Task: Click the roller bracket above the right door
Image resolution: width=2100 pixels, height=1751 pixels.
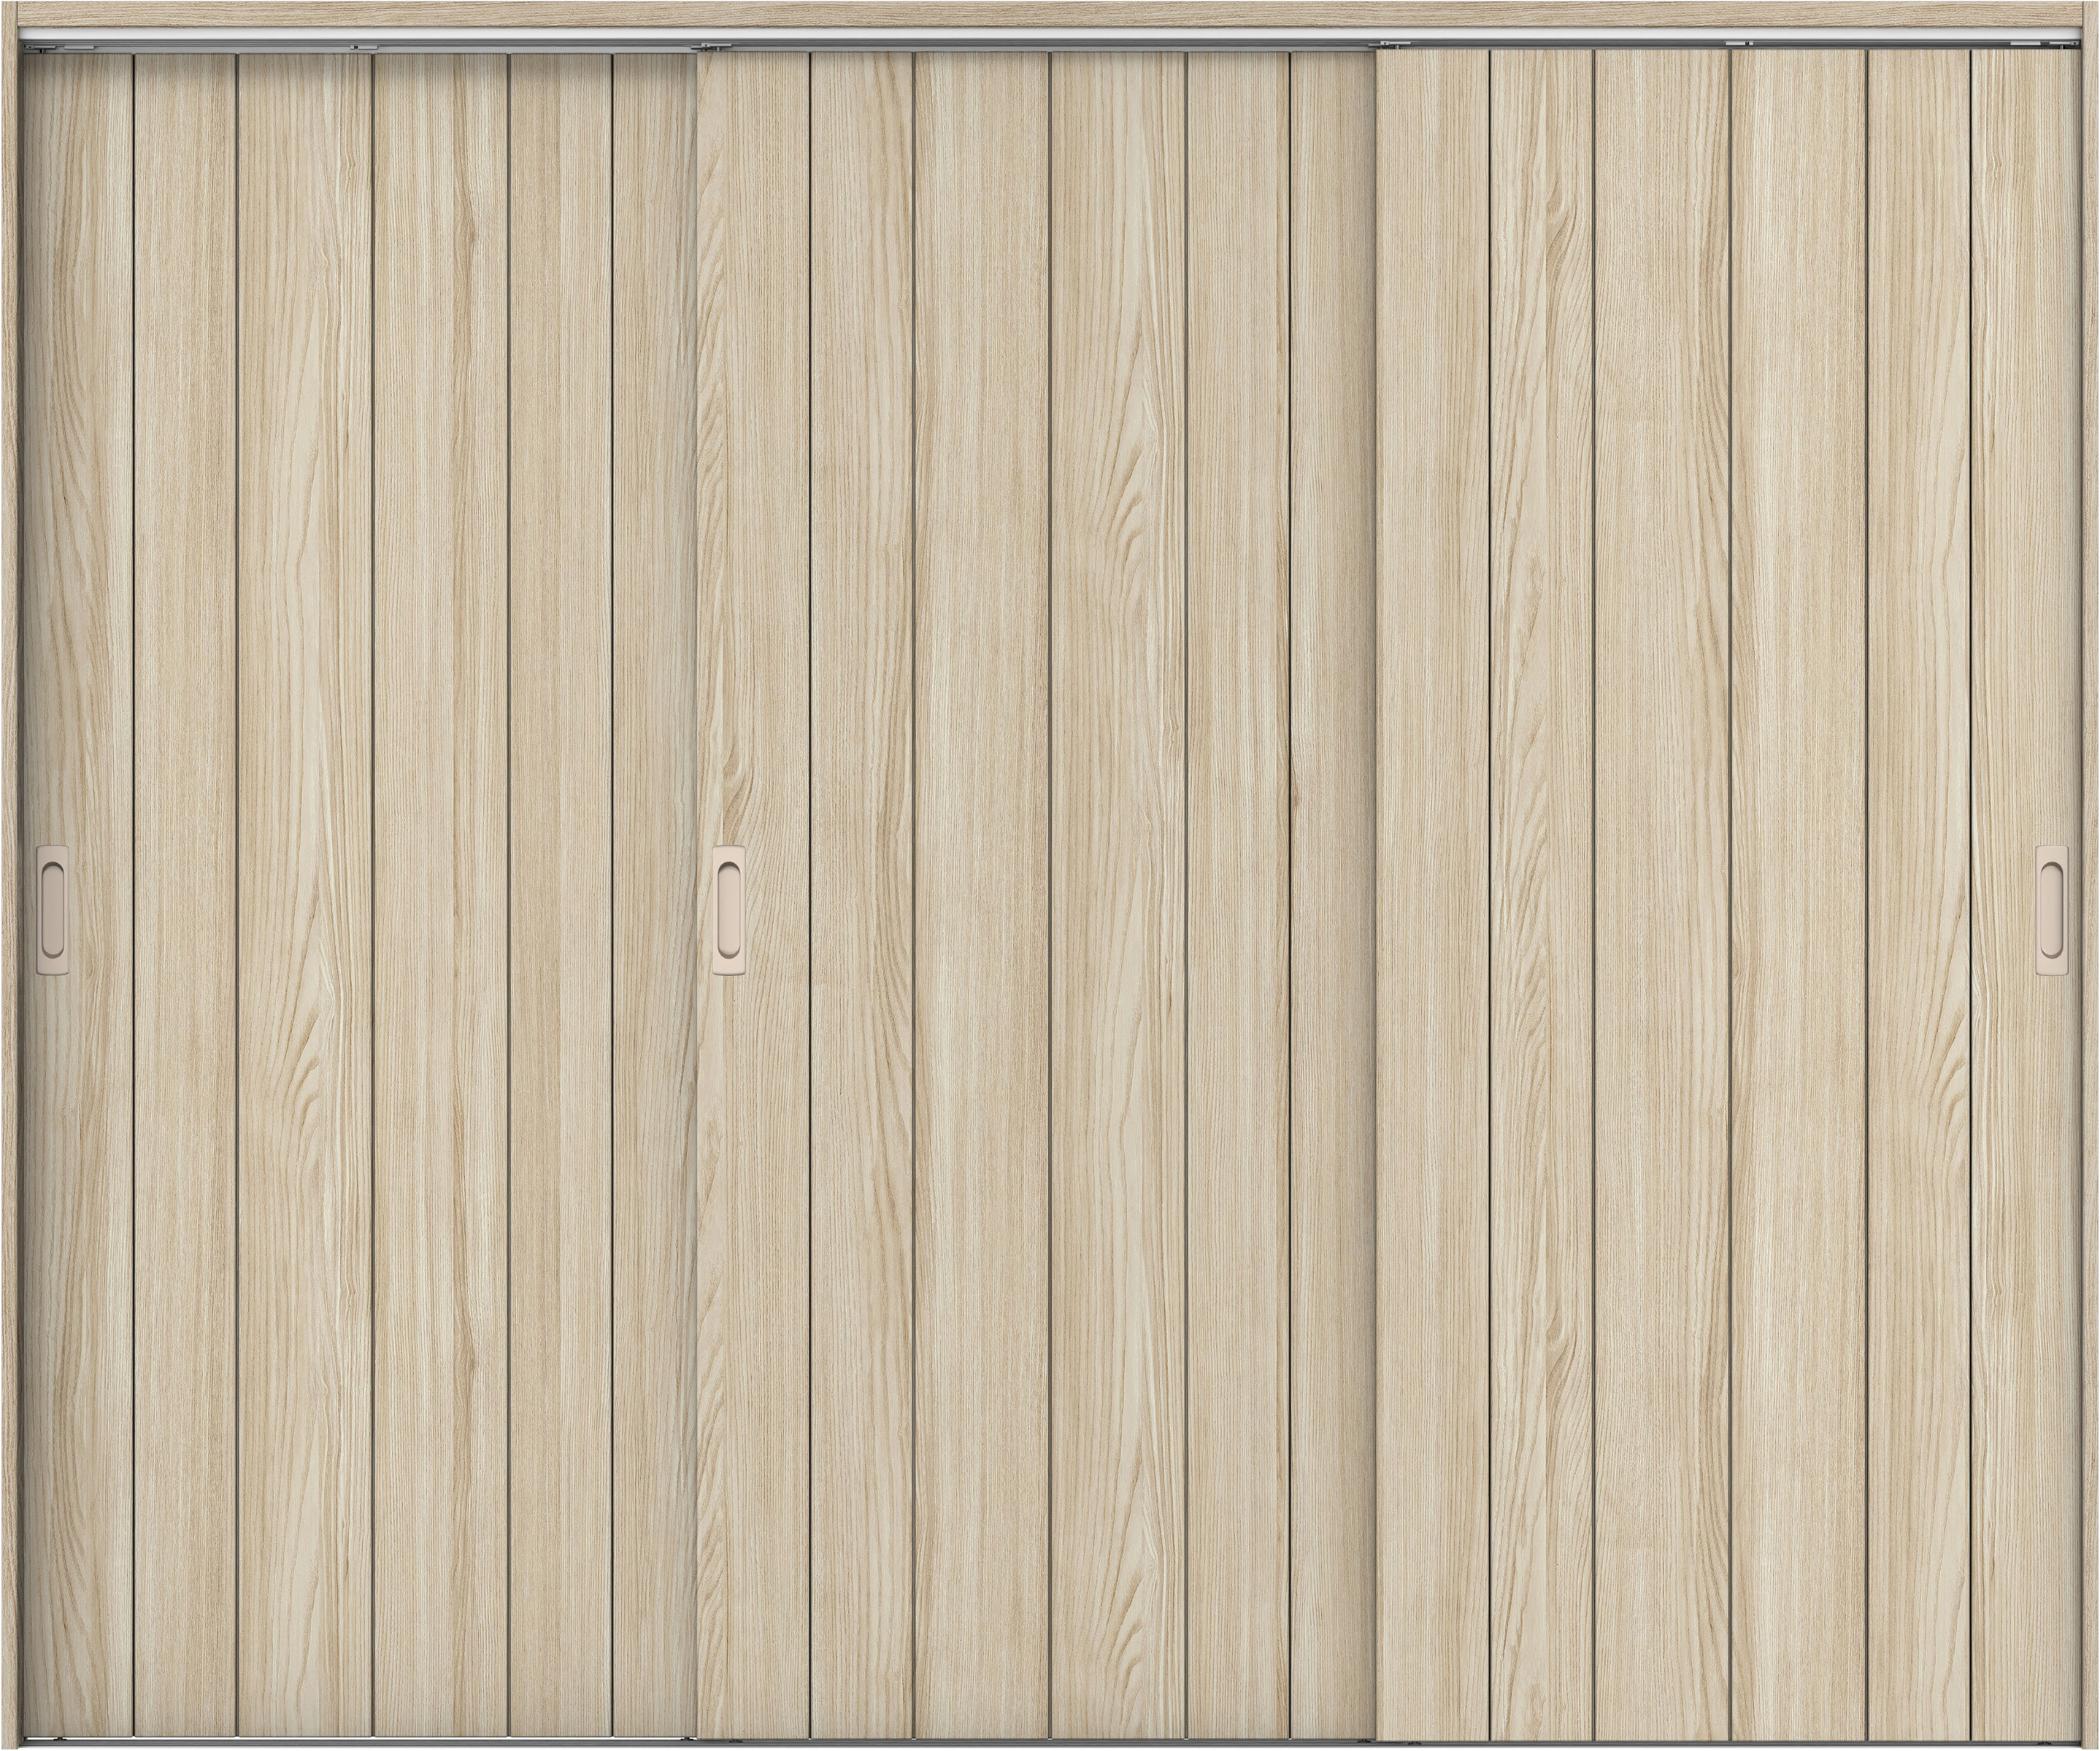Action: (x=1740, y=43)
